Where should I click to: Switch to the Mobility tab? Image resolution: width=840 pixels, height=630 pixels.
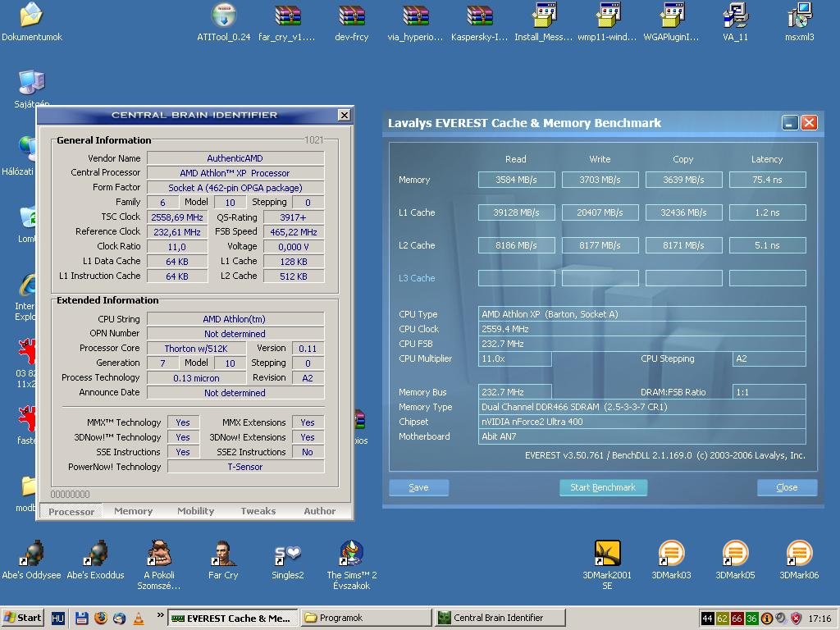[x=195, y=511]
